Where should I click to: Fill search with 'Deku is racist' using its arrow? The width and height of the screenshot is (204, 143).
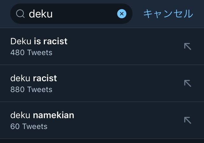pyautogui.click(x=188, y=46)
